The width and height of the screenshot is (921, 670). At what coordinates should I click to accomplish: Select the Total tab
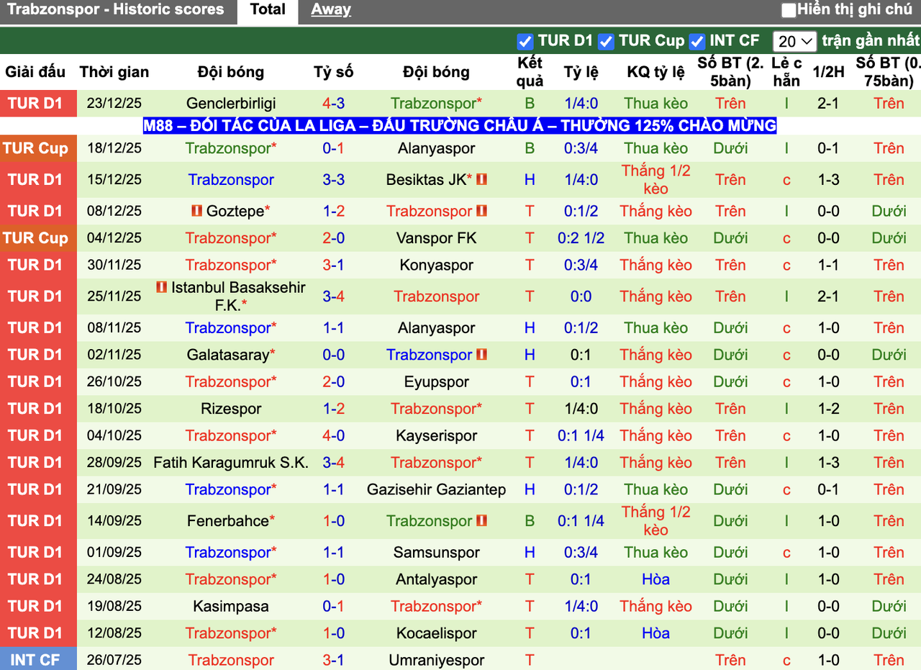(268, 10)
